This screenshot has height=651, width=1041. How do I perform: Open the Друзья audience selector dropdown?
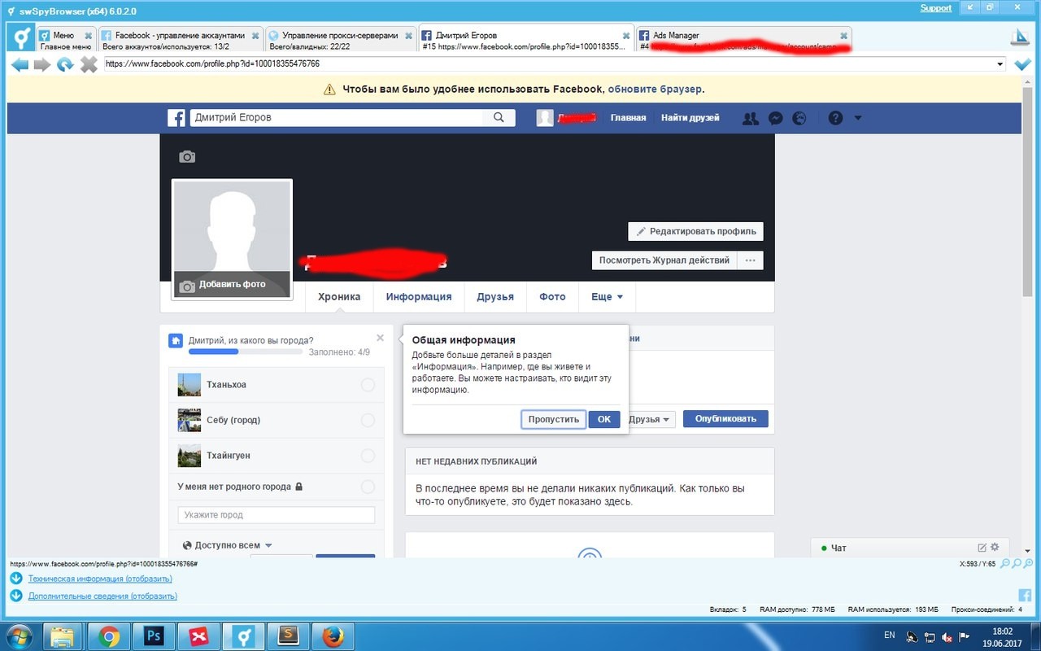point(651,419)
